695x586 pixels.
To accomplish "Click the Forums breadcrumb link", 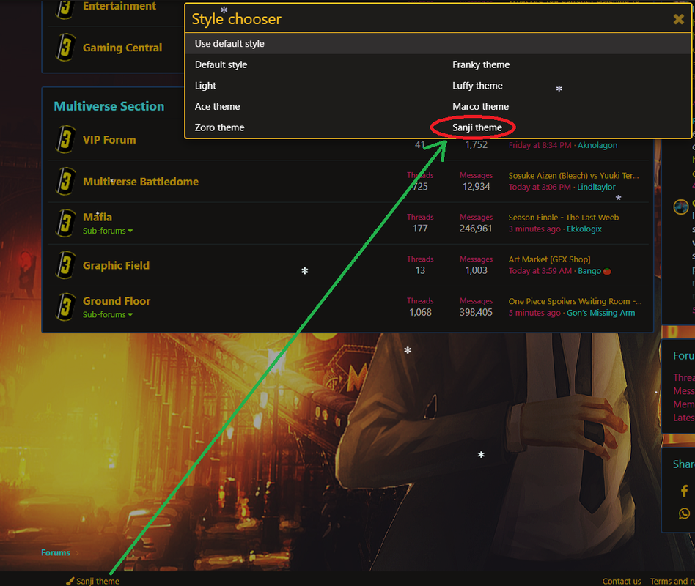I will 56,552.
